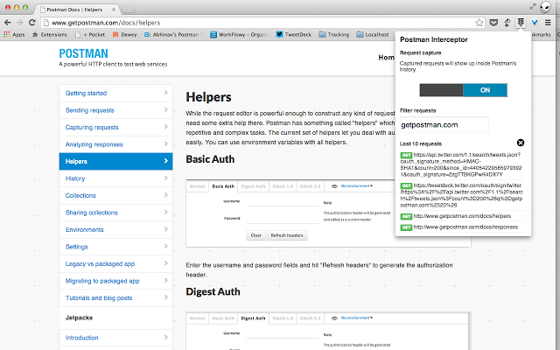This screenshot has height=350, width=560.
Task: Open Migrating to packaged app page
Action: (115, 281)
